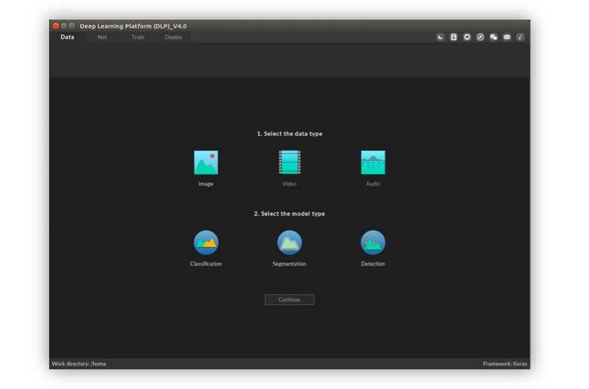The width and height of the screenshot is (589, 389).
Task: Open the Train tab
Action: pyautogui.click(x=138, y=37)
